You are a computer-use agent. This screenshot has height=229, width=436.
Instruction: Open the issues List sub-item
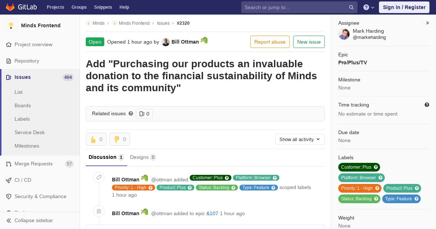(x=19, y=92)
